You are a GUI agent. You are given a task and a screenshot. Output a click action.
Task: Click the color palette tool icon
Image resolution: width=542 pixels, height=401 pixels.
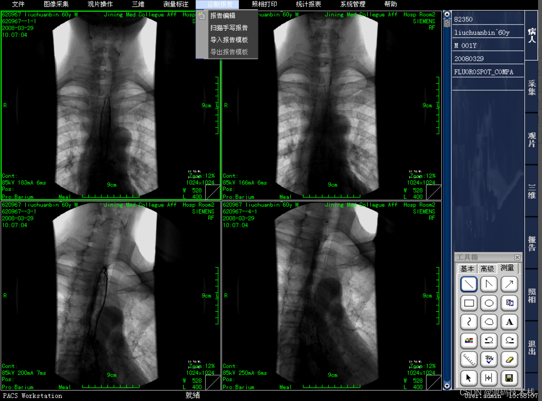[x=469, y=340]
